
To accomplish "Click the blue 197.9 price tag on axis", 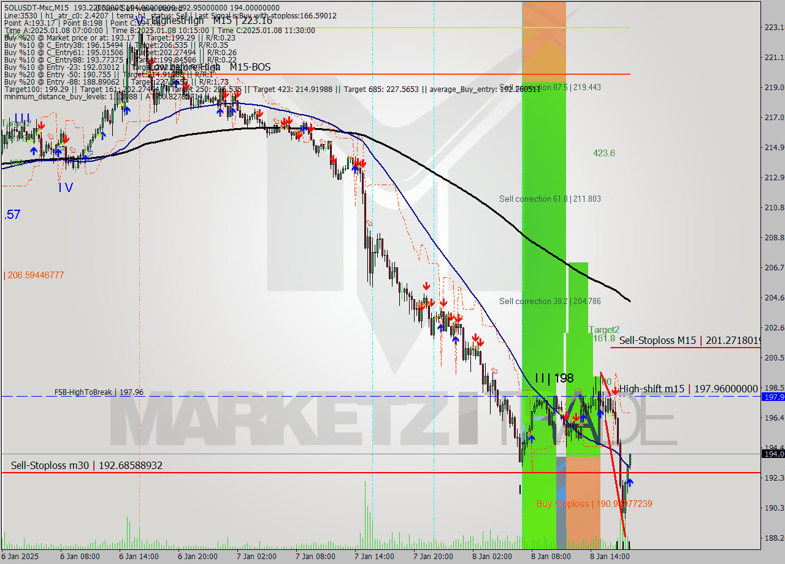I will click(773, 397).
